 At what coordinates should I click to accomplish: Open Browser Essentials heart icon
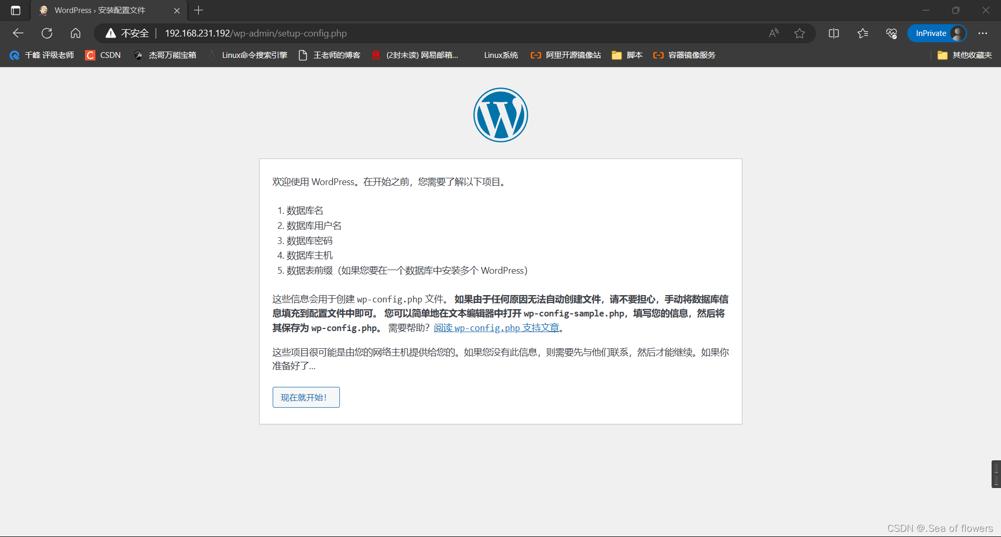892,33
